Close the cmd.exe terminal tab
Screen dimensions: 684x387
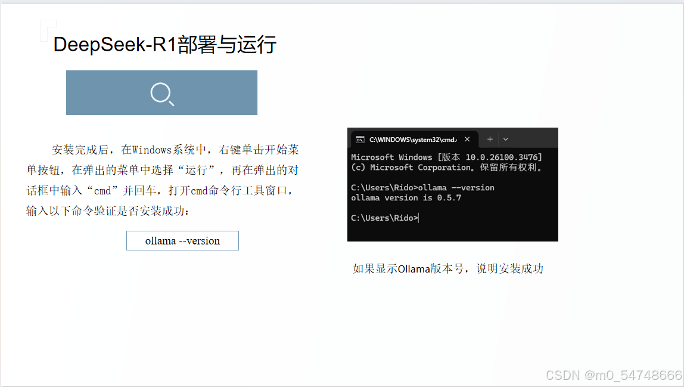467,140
